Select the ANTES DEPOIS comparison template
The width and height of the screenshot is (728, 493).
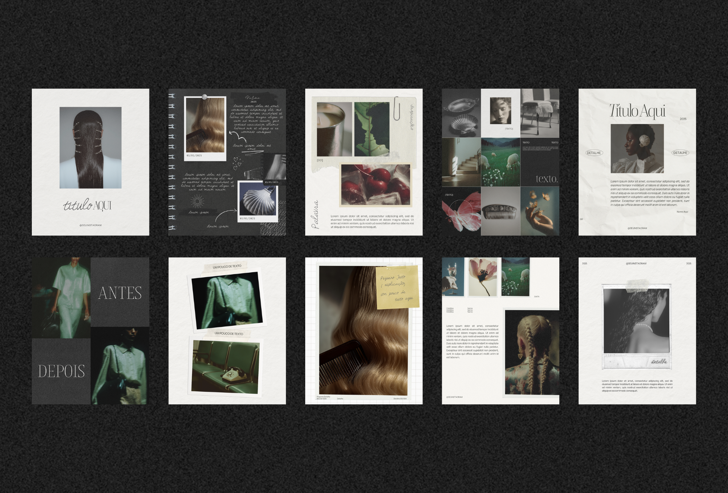pyautogui.click(x=90, y=331)
